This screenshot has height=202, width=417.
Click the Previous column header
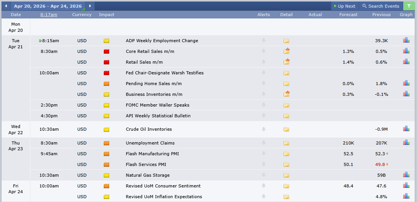[381, 15]
